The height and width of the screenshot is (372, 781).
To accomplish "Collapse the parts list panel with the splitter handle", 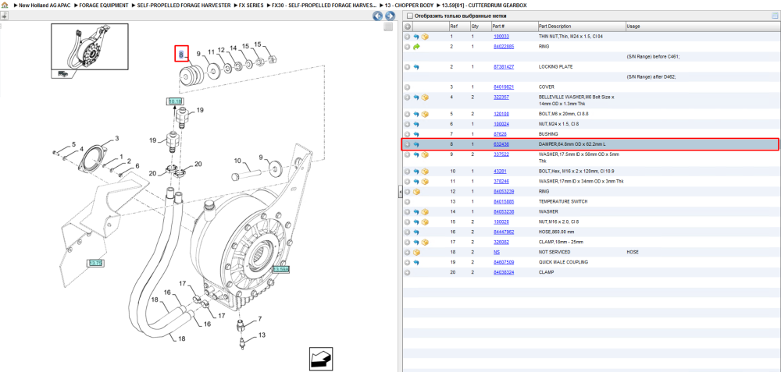I will (400, 193).
